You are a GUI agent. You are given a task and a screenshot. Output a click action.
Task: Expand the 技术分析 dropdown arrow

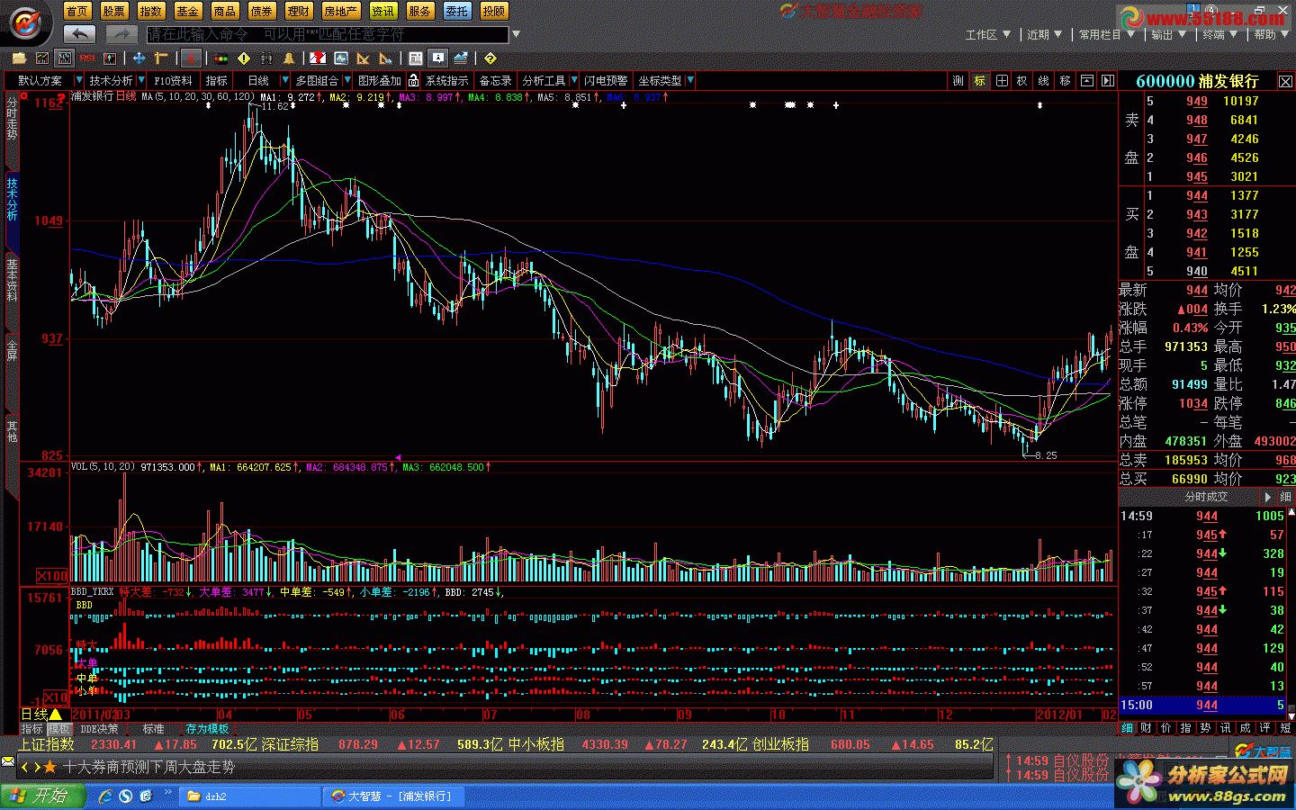140,81
